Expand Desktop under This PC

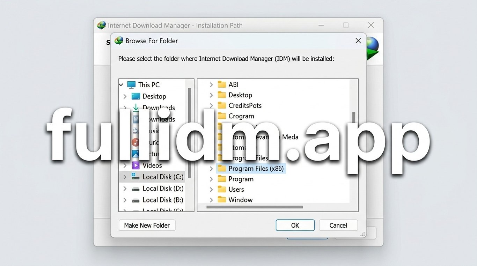pos(125,96)
